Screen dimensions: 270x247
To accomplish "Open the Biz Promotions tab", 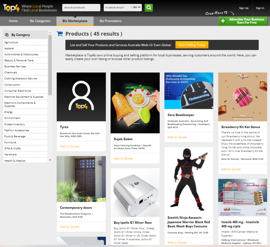I will (x=110, y=21).
